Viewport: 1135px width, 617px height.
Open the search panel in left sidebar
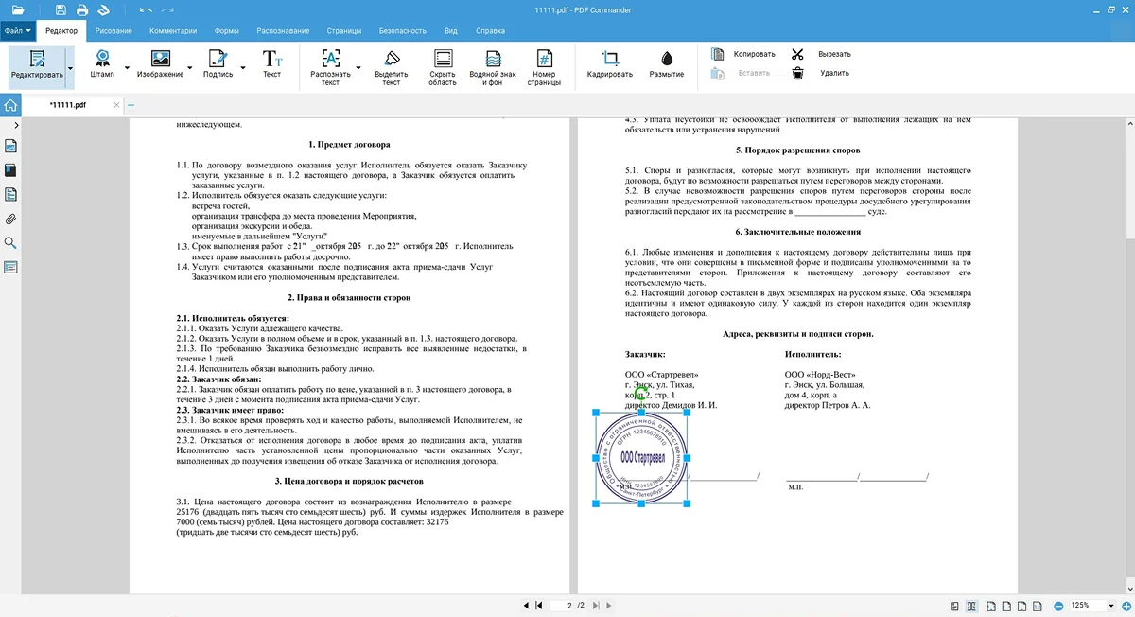11,243
